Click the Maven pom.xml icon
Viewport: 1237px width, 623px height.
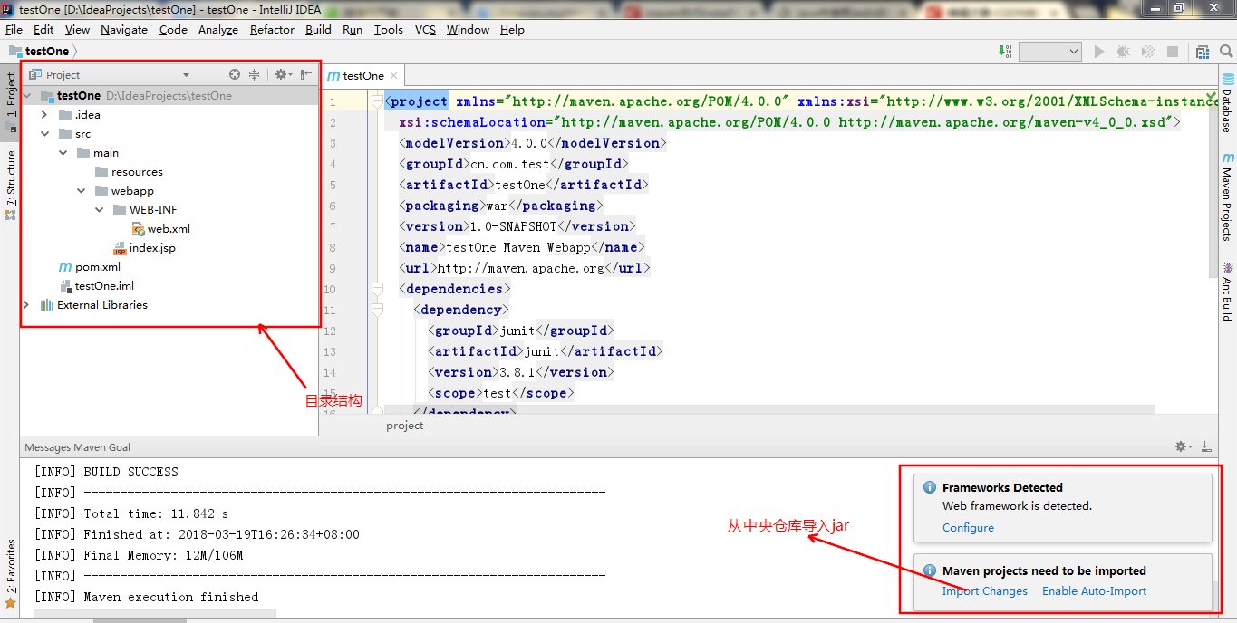coord(64,267)
